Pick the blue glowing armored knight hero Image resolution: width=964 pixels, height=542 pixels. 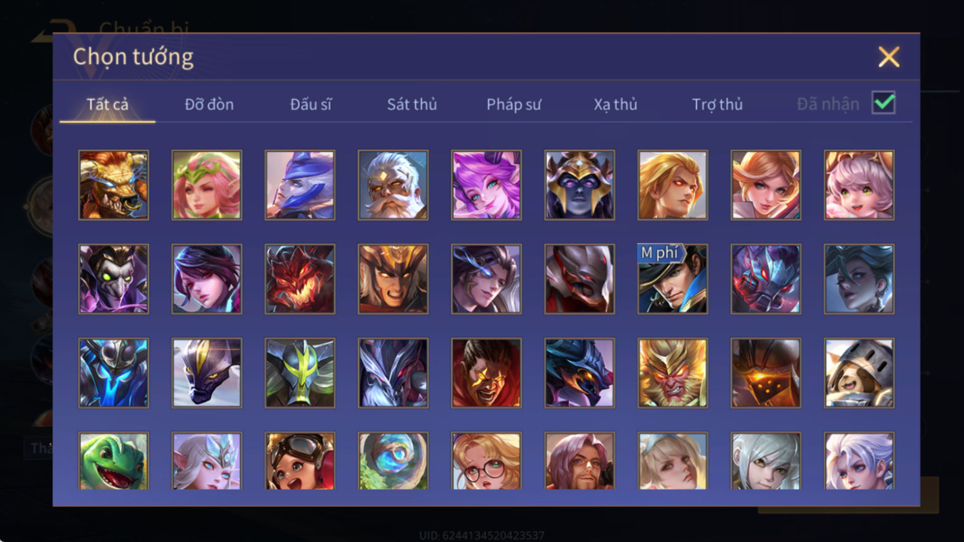[114, 373]
